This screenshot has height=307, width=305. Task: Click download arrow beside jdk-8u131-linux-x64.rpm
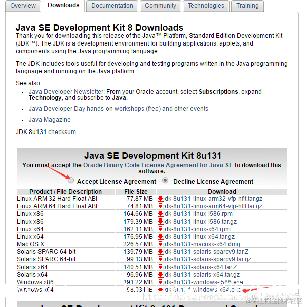160,229
